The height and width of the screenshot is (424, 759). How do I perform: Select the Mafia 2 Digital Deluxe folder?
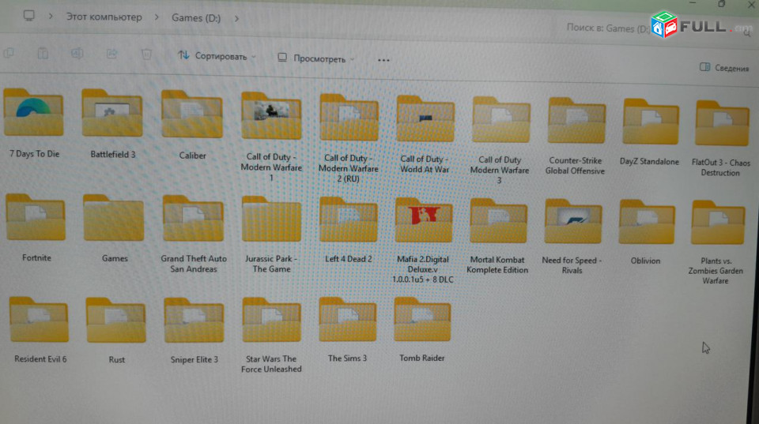tap(424, 220)
